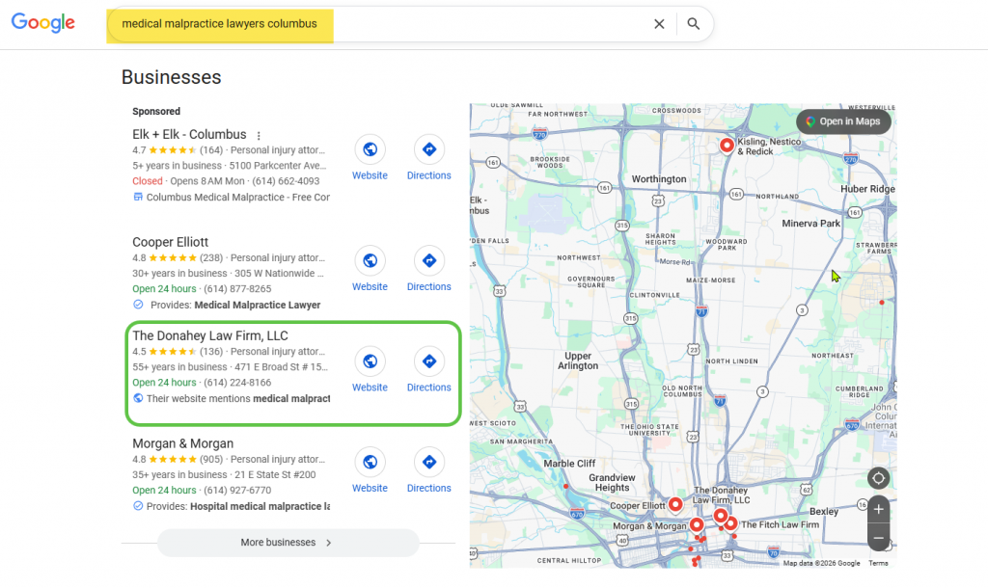The image size is (988, 588).
Task: Get directions to Elk + Elk - Columbus
Action: pos(428,149)
